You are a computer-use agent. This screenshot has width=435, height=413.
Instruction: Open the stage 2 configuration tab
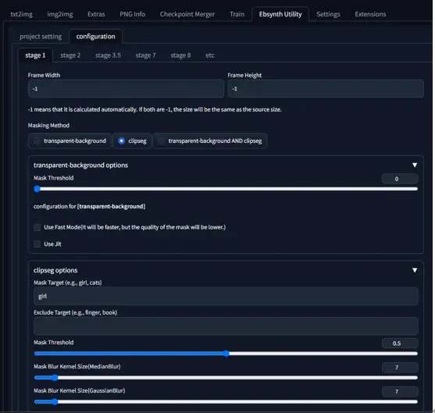[x=70, y=55]
